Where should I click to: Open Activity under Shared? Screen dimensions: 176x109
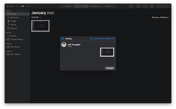click(17, 36)
